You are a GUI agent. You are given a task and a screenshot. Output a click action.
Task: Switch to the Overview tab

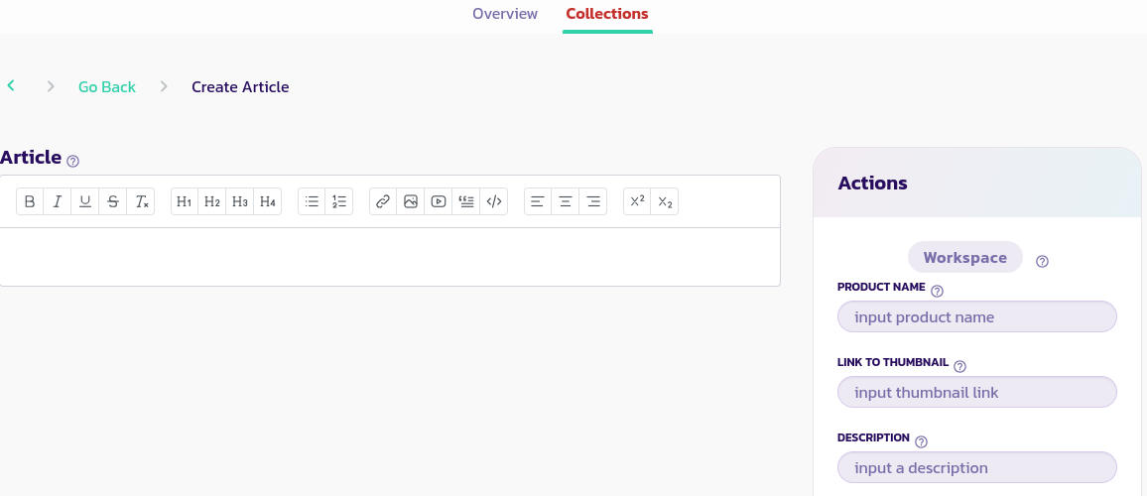505,14
